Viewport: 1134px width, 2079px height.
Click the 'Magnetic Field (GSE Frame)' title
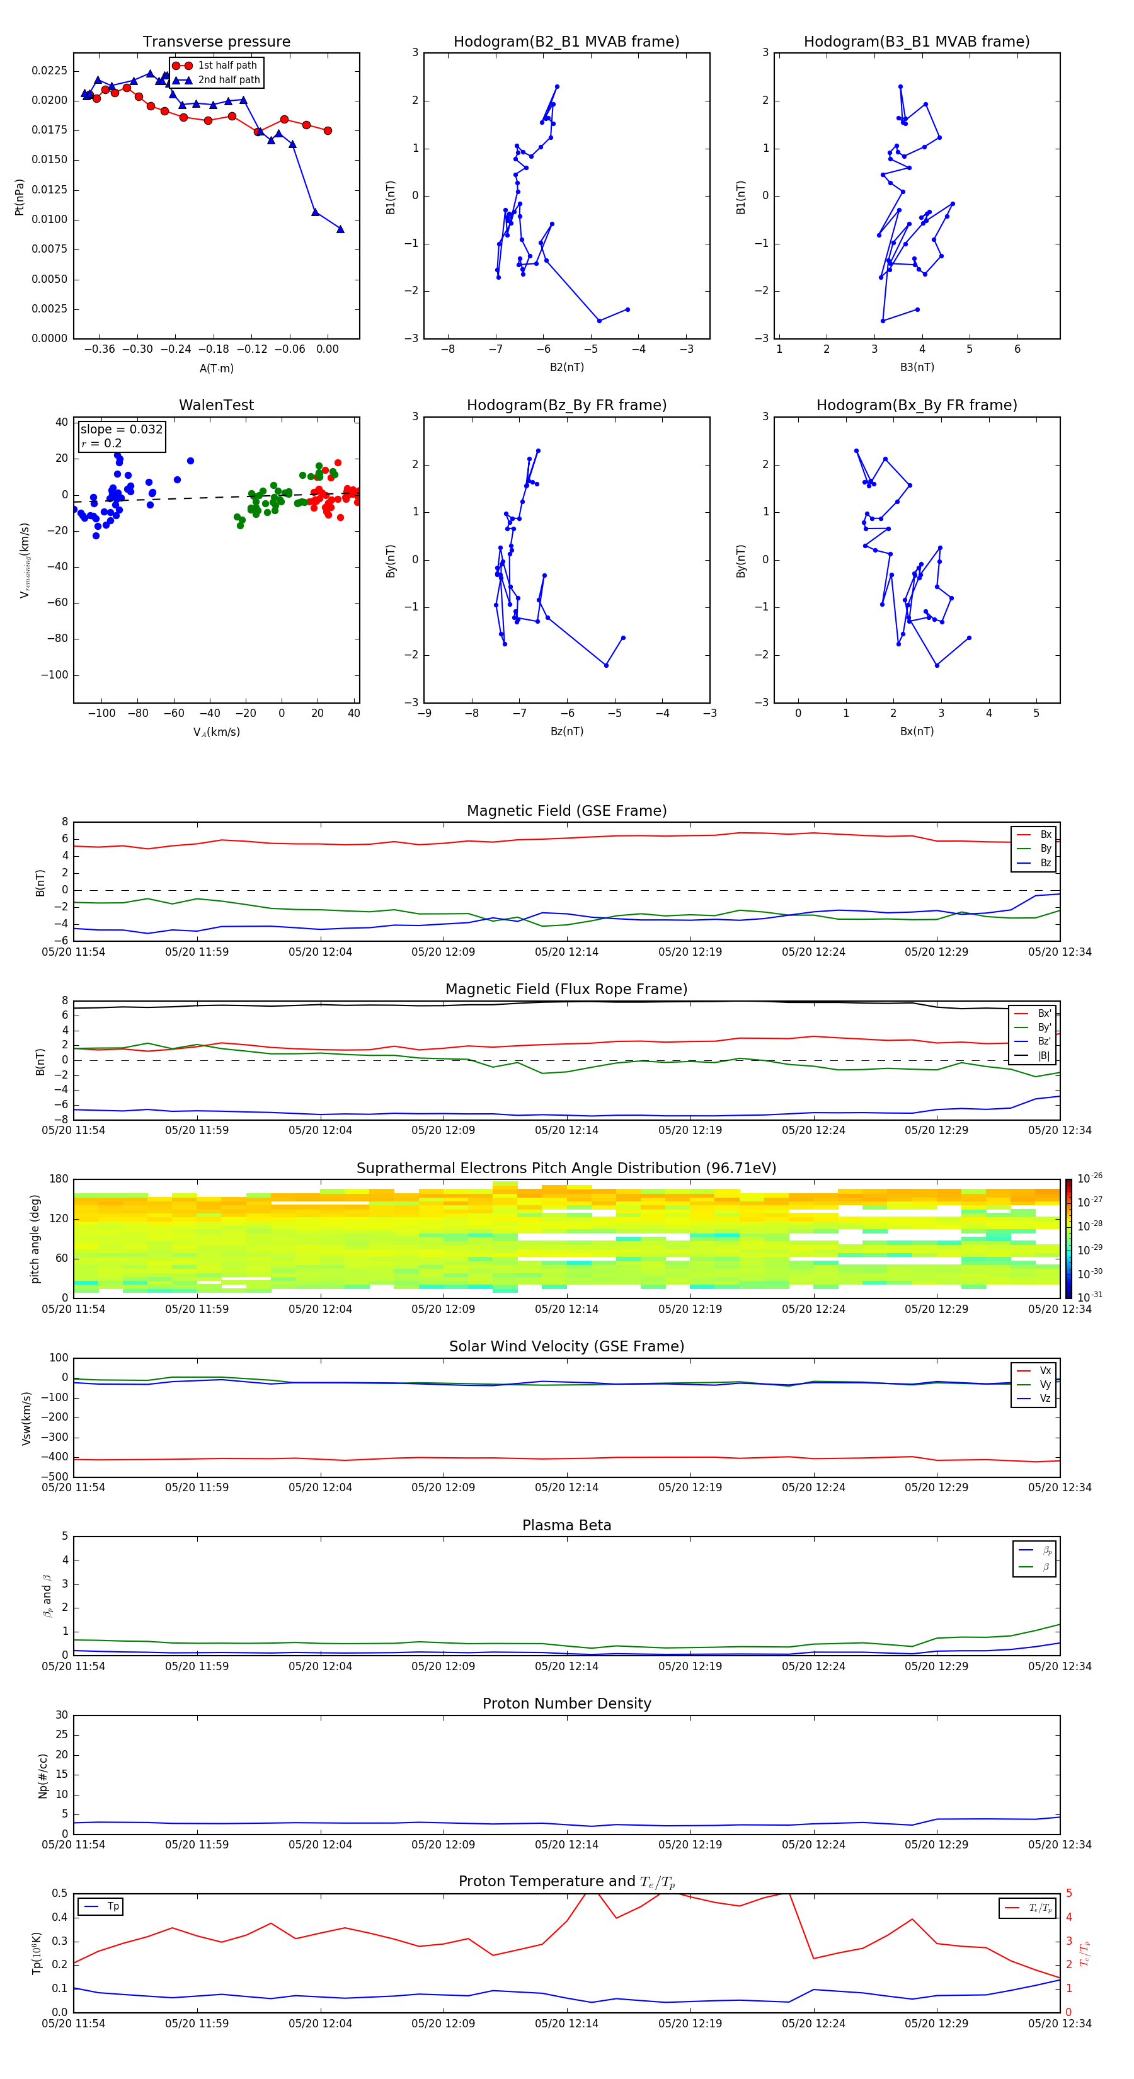click(566, 811)
